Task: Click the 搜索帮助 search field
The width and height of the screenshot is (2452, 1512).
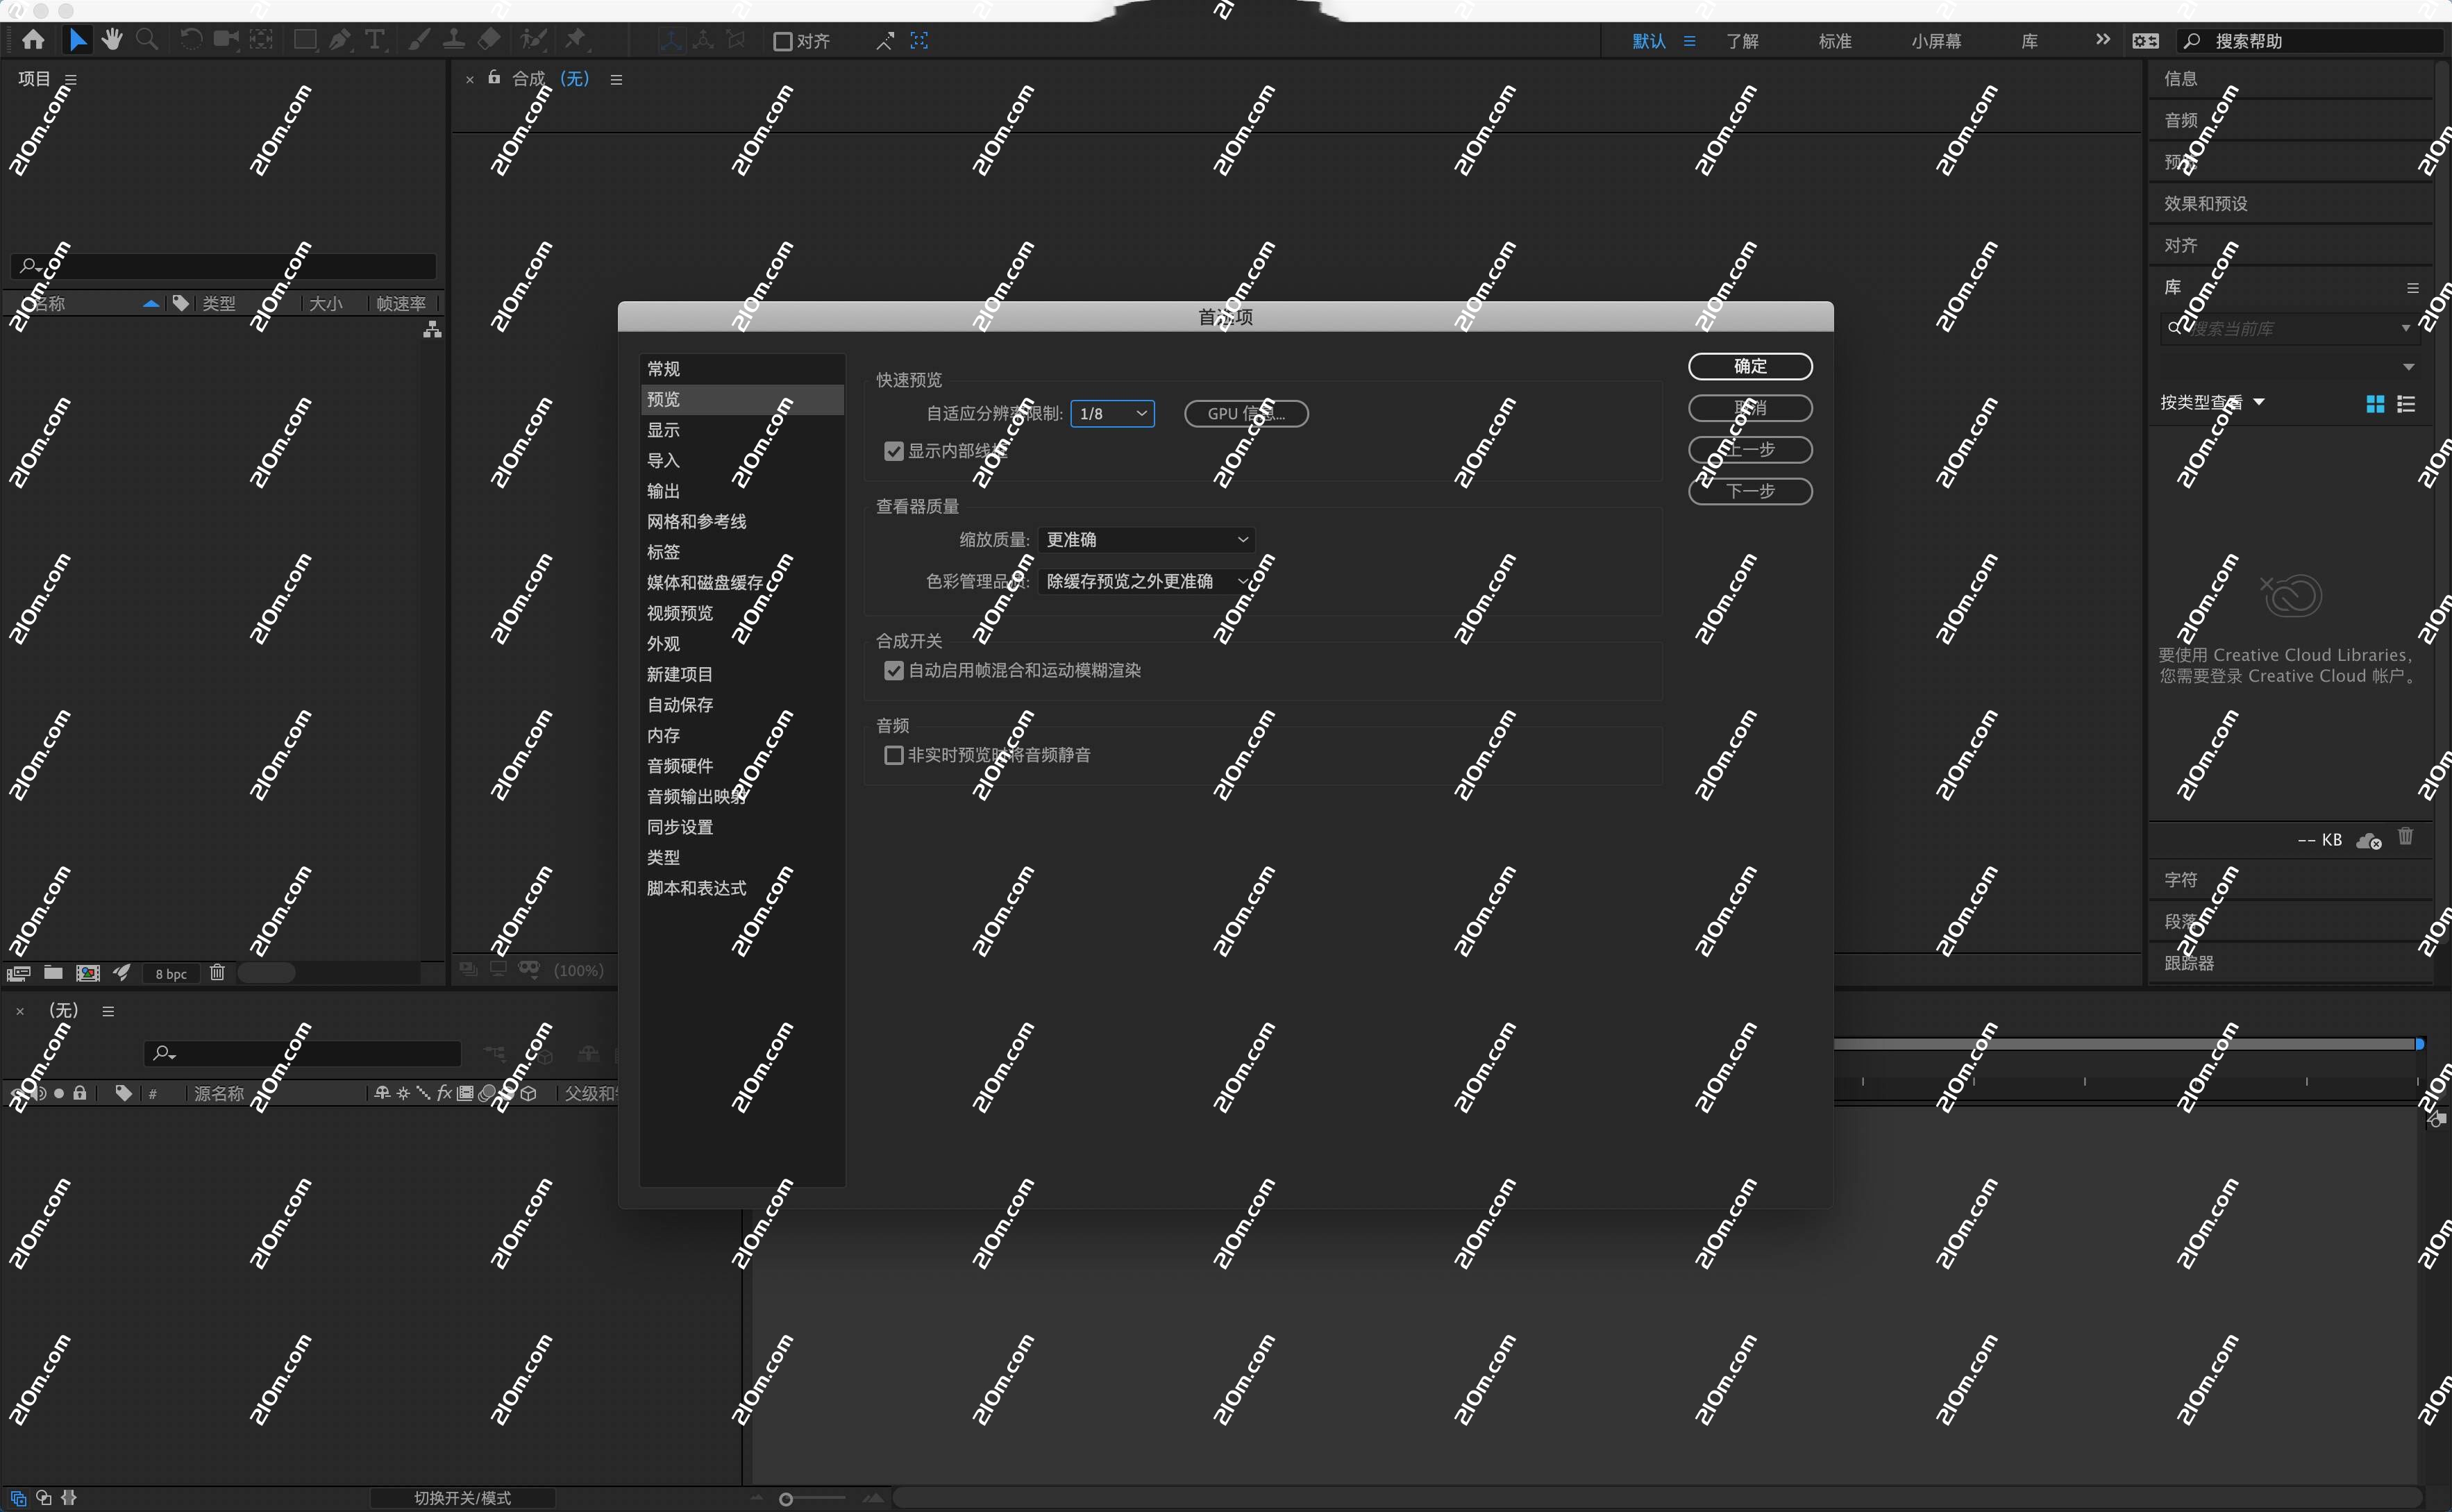Action: tap(2308, 41)
